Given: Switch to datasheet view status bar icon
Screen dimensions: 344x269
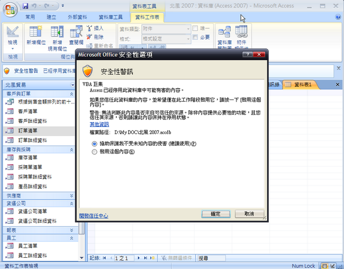Looking at the screenshot, I should click(x=325, y=266).
